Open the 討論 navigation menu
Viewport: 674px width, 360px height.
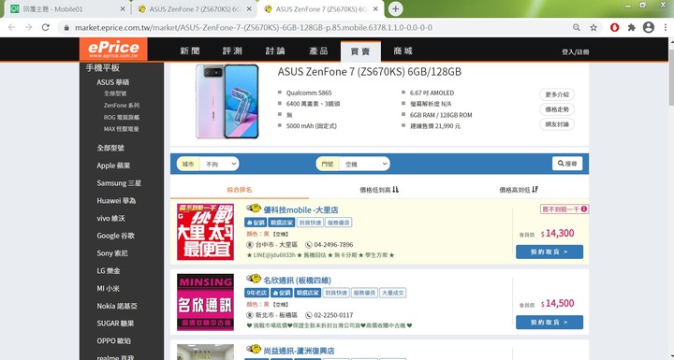tap(275, 51)
